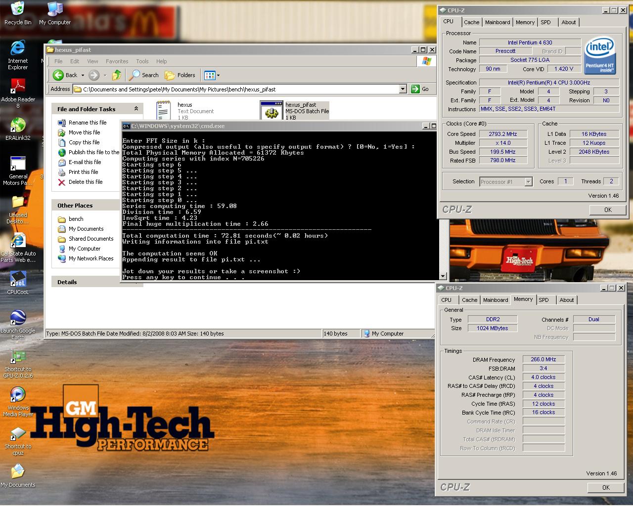Click Publish this file to the Web
The image size is (633, 506).
click(x=89, y=152)
